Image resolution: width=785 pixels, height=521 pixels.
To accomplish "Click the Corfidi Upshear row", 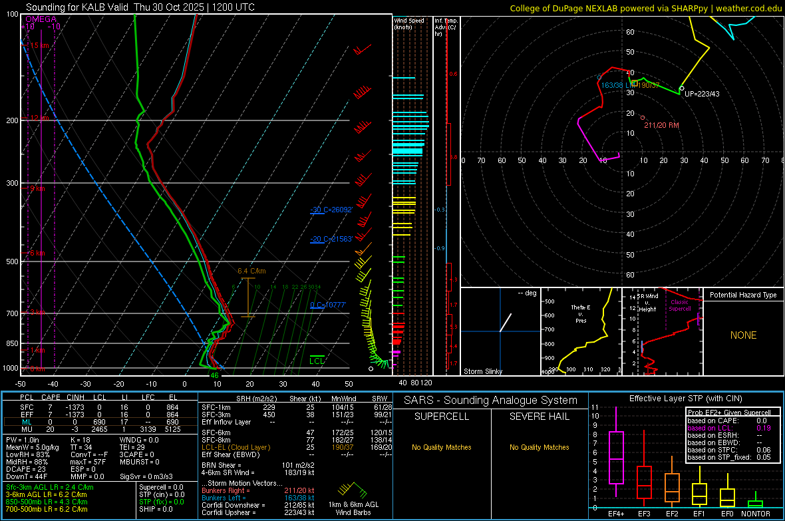I will coord(258,512).
